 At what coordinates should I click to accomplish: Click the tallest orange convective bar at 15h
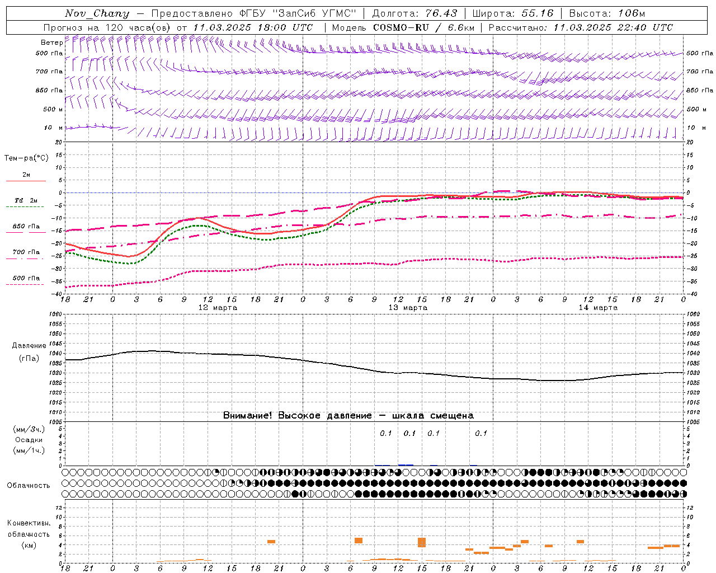(x=422, y=542)
